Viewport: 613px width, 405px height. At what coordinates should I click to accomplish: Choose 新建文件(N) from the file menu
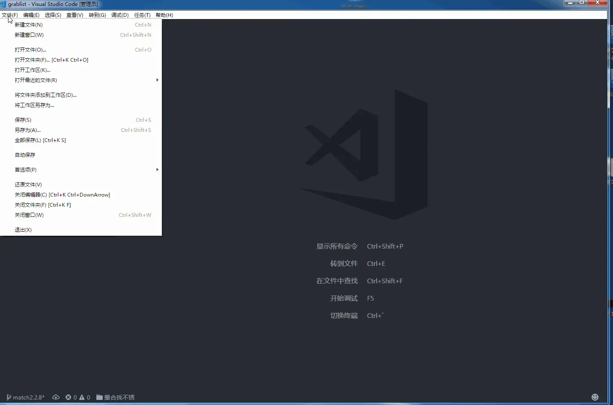pyautogui.click(x=81, y=25)
